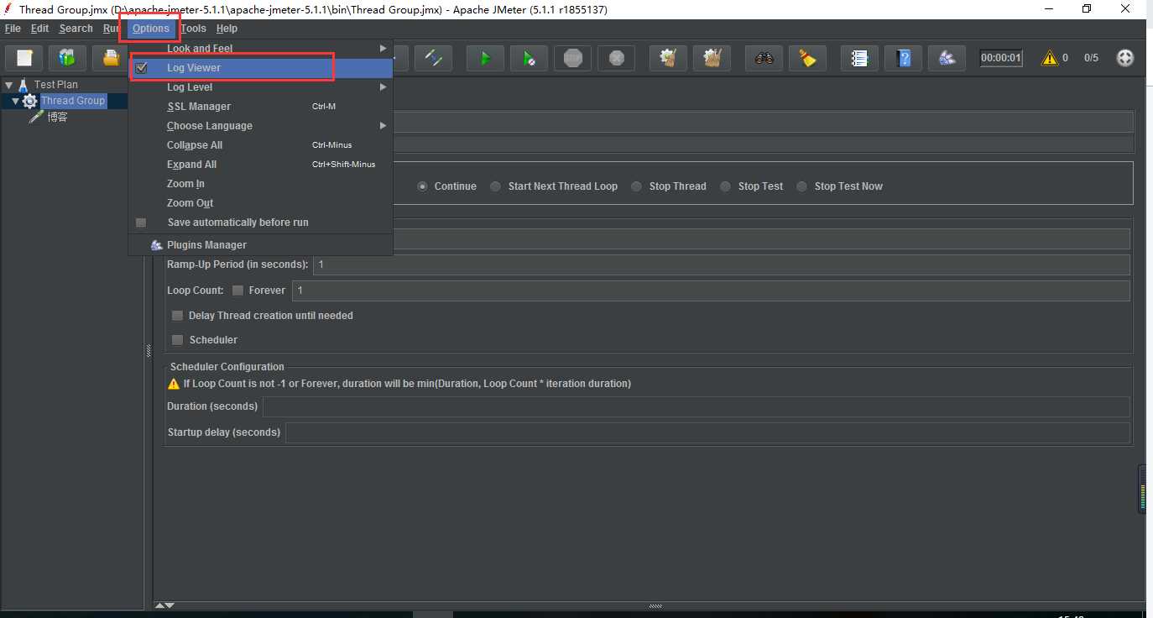Click the Clear All results toolbar icon
Image resolution: width=1153 pixels, height=618 pixels.
point(712,58)
